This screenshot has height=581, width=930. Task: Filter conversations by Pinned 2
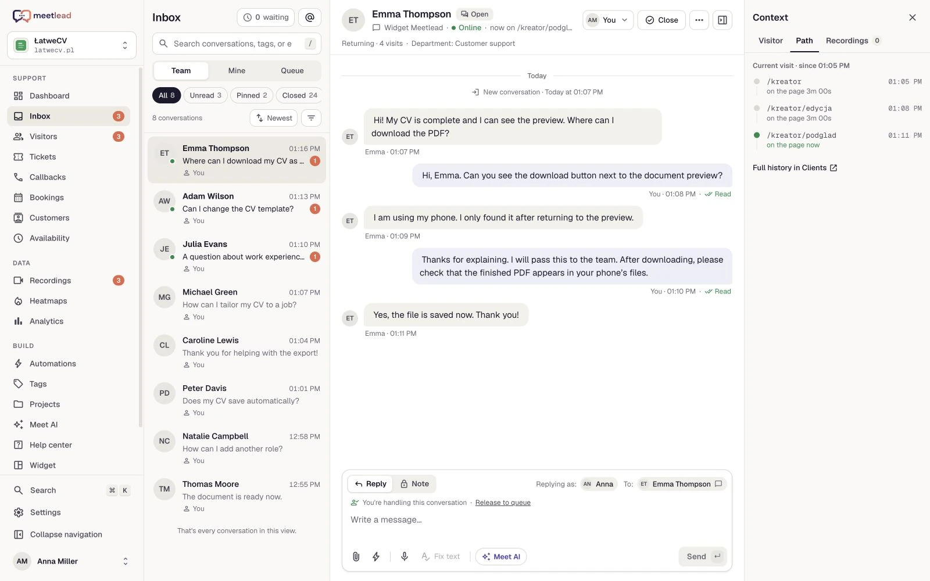click(252, 95)
